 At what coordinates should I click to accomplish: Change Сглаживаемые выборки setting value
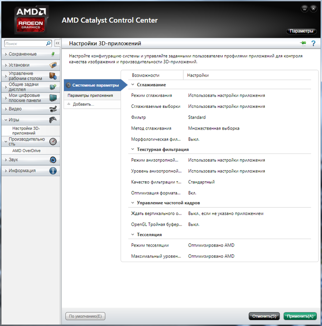coord(226,106)
